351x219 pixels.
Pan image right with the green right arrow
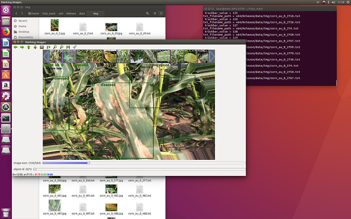(x=22, y=47)
